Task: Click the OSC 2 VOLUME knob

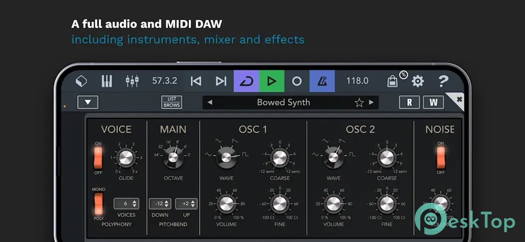Action: click(x=333, y=204)
